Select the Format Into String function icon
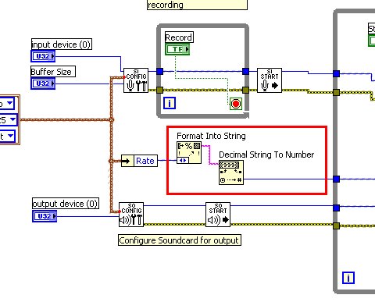 click(189, 152)
